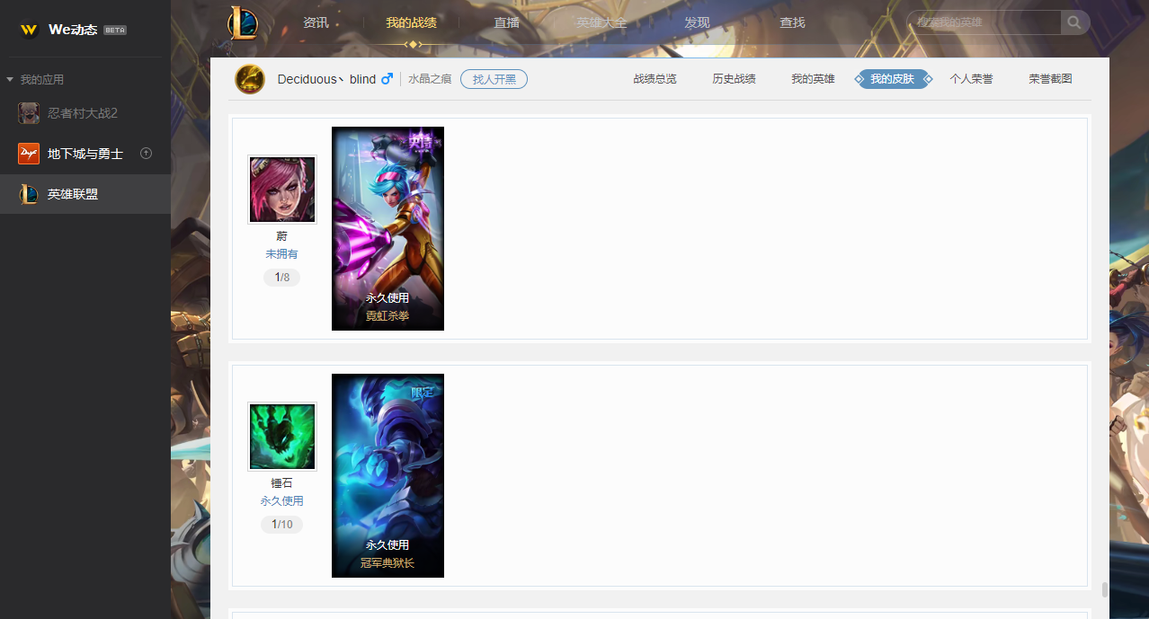Open the 直播 menu
The width and height of the screenshot is (1149, 619).
point(507,22)
